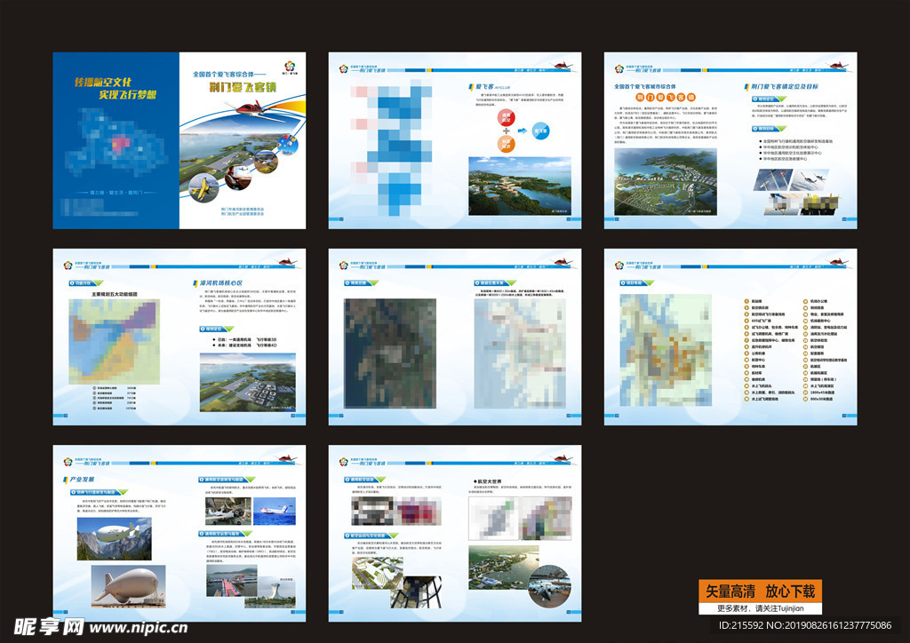This screenshot has height=643, width=910.
Task: Click the '航空大世界' heading
Action: 488,481
